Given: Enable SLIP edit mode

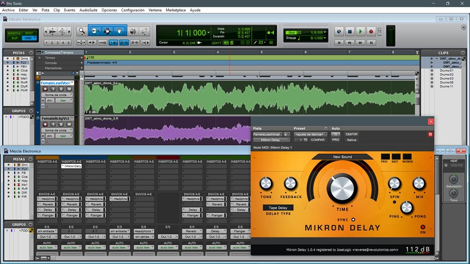Looking at the screenshot, I should click(x=14, y=38).
